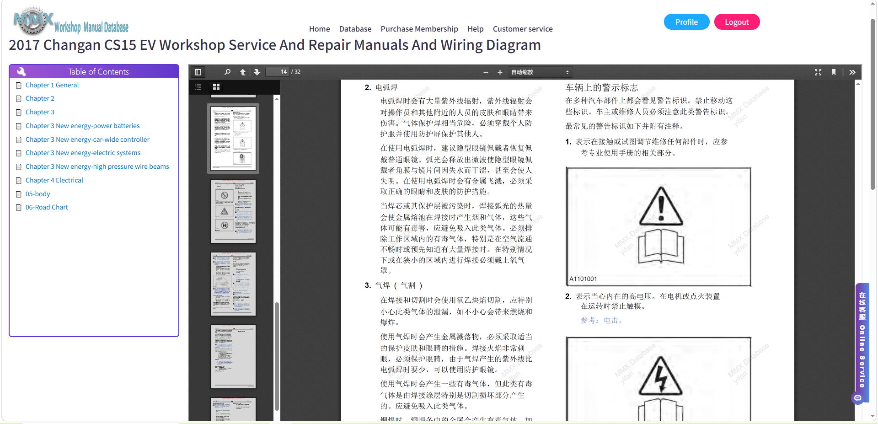Click the document icon beside 05-body
Viewport: 878px width, 424px height.
click(19, 194)
